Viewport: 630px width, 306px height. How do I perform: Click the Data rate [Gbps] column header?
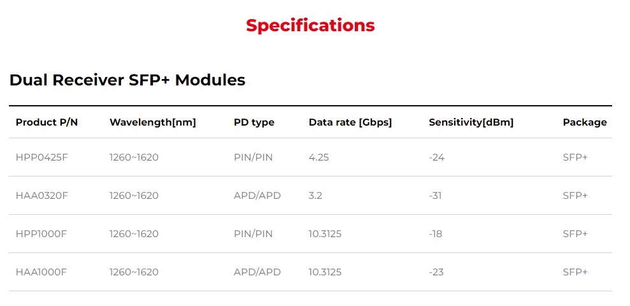click(x=350, y=122)
